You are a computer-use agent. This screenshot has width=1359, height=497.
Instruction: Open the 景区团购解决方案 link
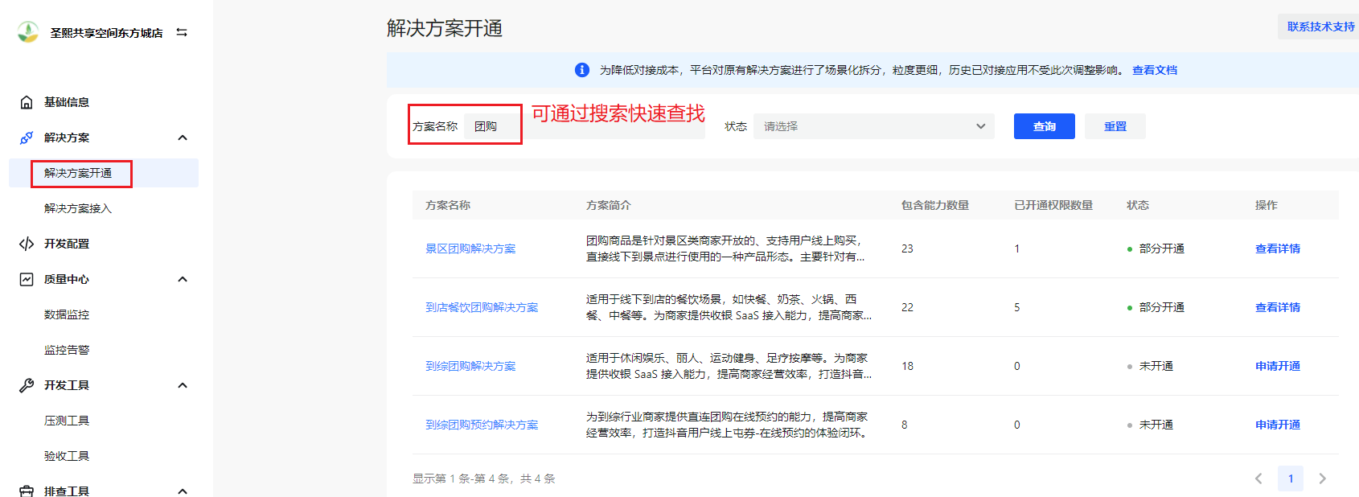[470, 249]
